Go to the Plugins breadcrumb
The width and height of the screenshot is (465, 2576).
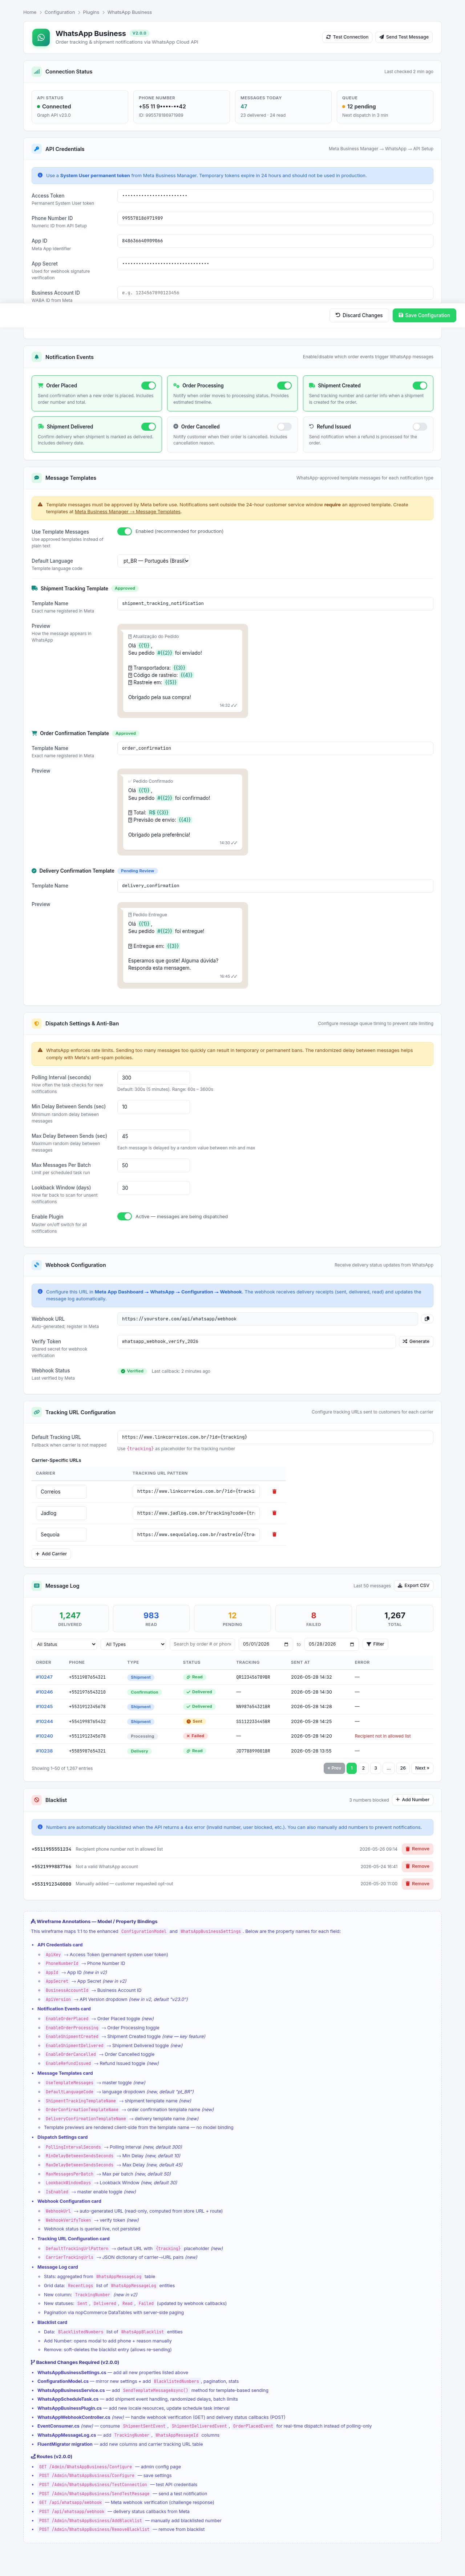(x=91, y=12)
